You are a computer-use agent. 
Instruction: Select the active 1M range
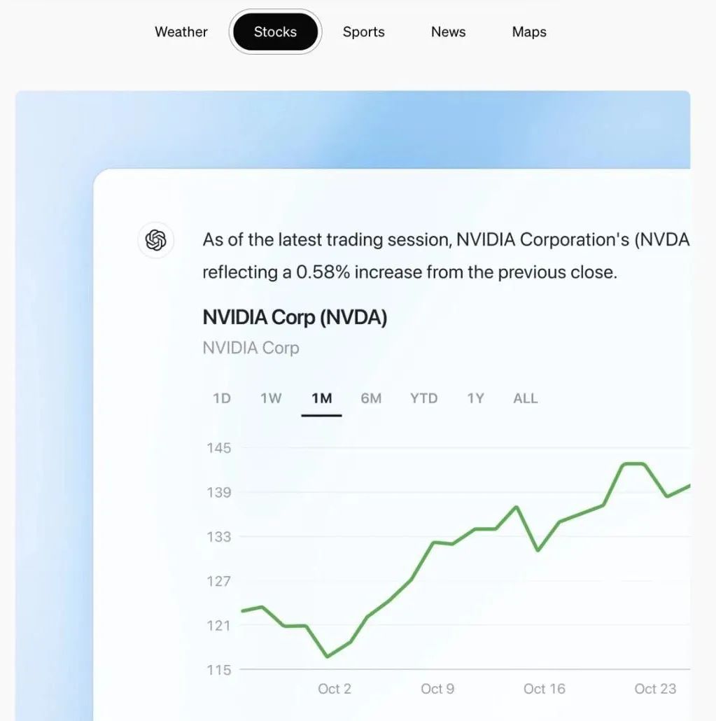(x=321, y=398)
